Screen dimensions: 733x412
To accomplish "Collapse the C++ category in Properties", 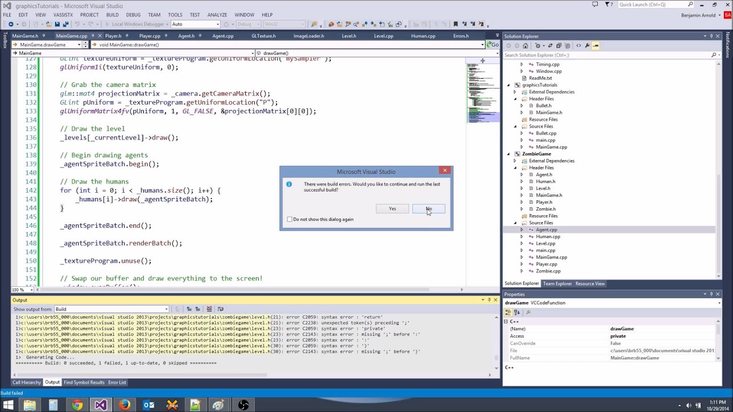I will point(506,322).
